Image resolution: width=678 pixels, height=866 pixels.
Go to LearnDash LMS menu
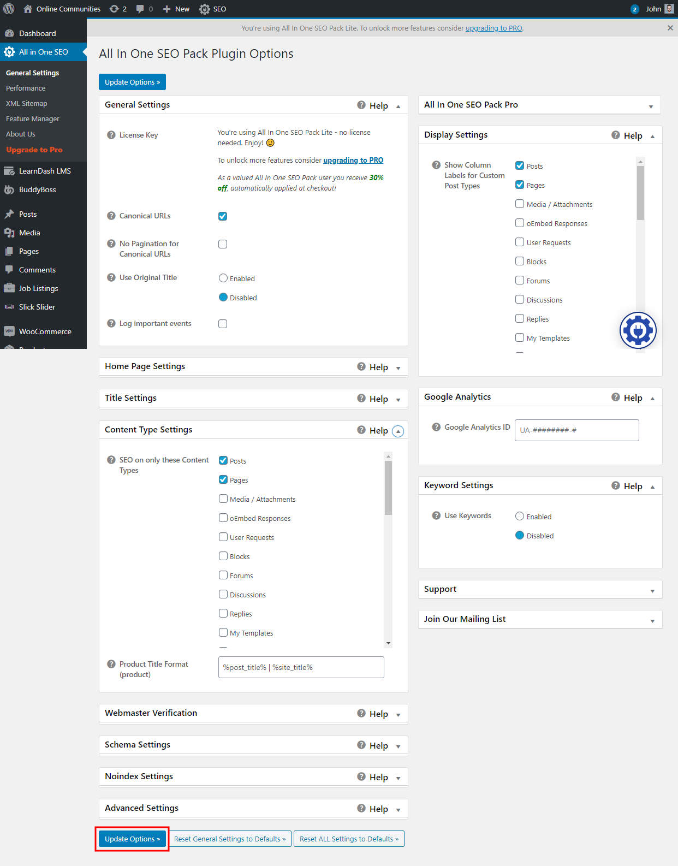[43, 171]
